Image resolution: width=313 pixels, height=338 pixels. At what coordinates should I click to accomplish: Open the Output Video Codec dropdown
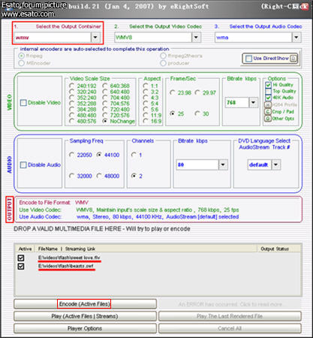[x=196, y=38]
